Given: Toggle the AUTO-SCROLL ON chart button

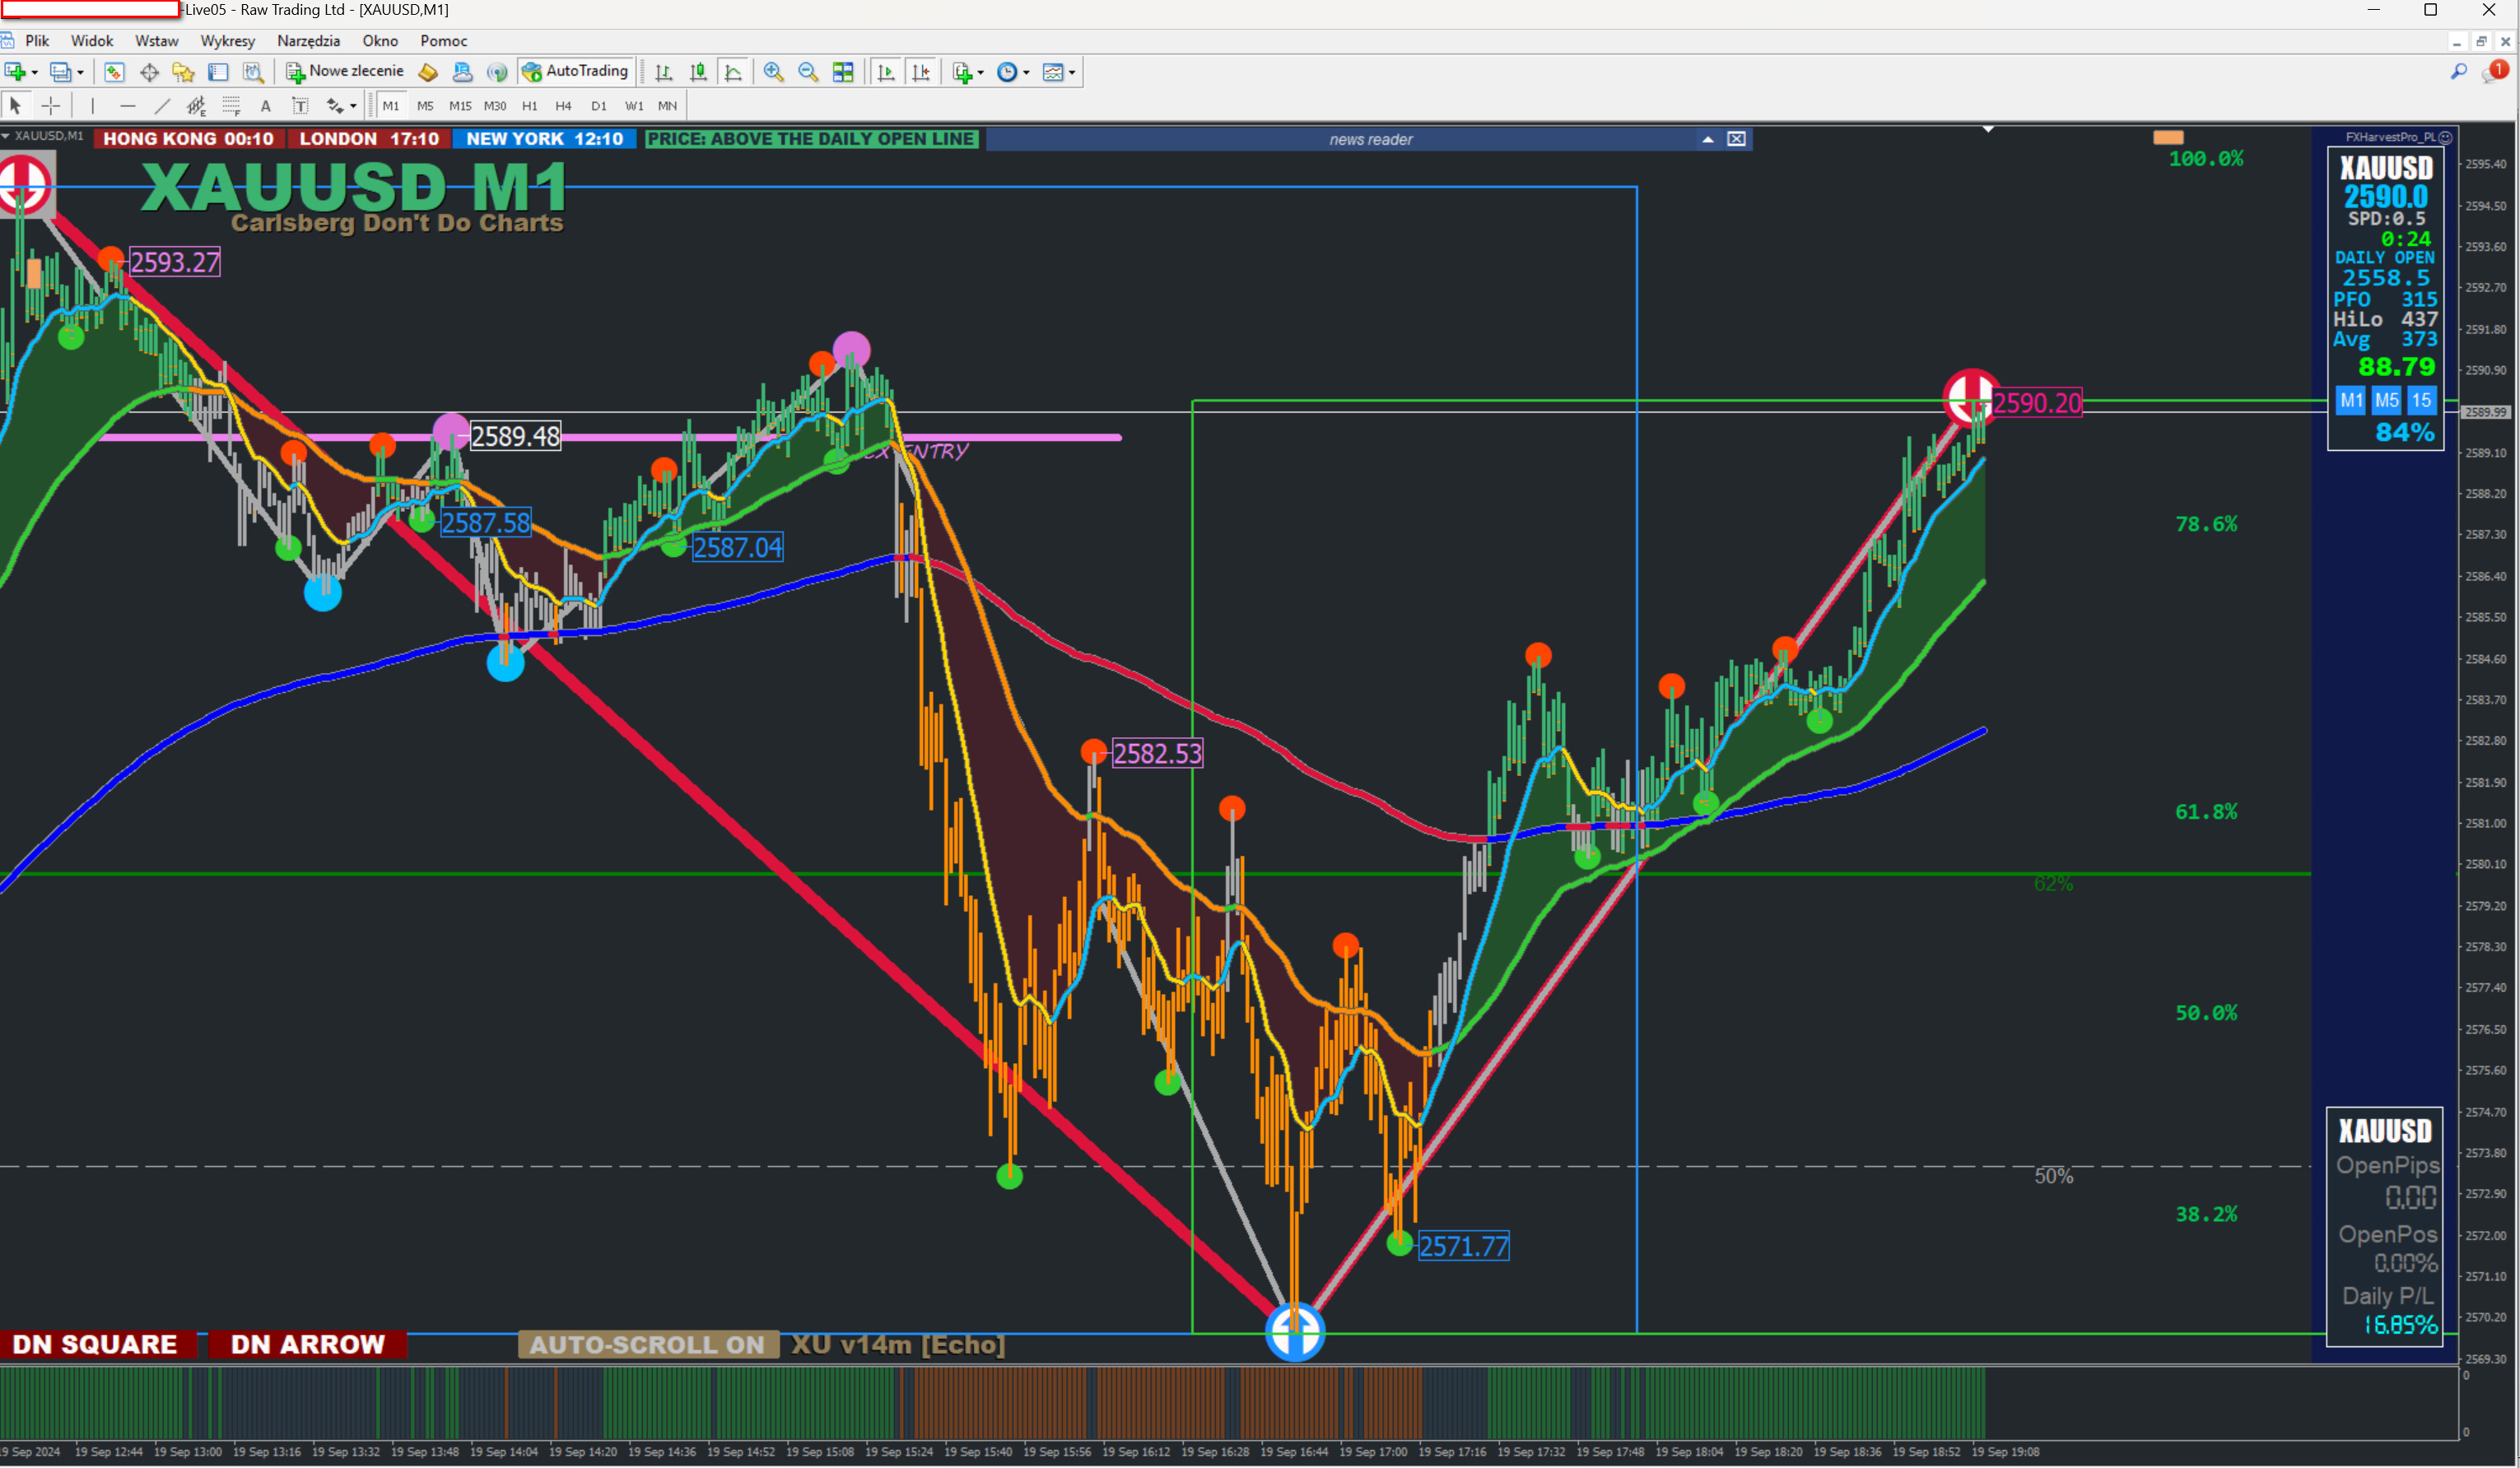Looking at the screenshot, I should tap(647, 1345).
